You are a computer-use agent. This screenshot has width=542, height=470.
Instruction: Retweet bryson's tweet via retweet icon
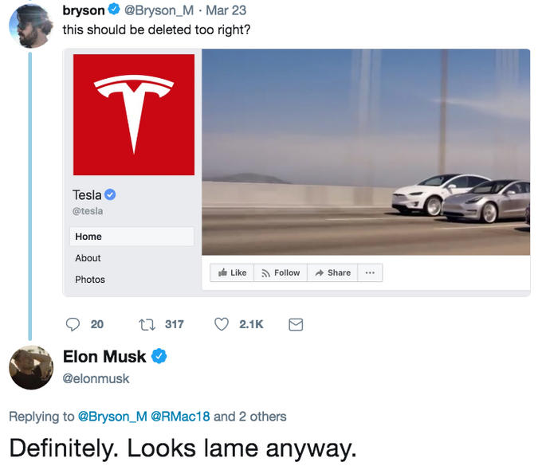point(147,324)
